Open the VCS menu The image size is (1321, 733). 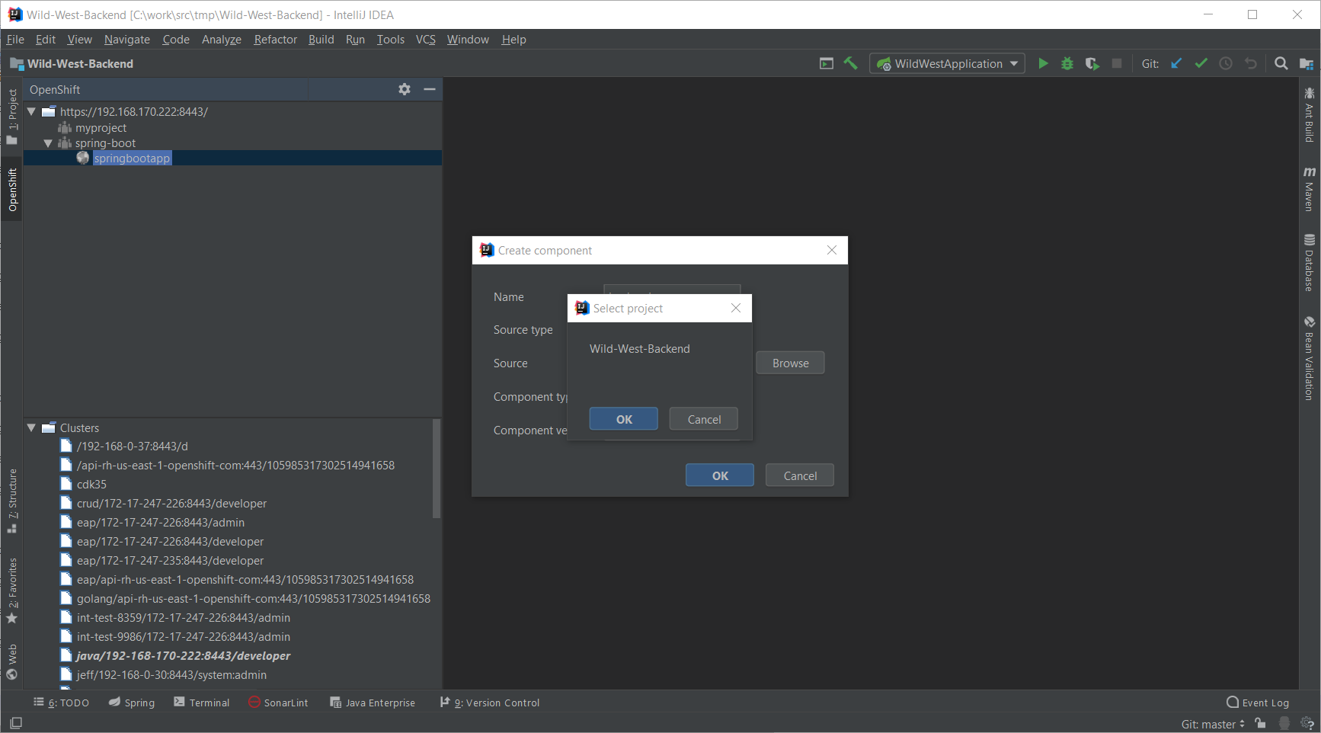pos(426,40)
